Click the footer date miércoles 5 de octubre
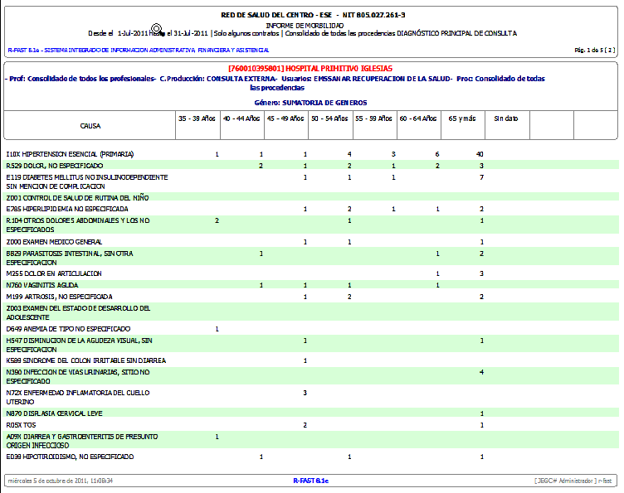624x493 pixels. tap(60, 481)
